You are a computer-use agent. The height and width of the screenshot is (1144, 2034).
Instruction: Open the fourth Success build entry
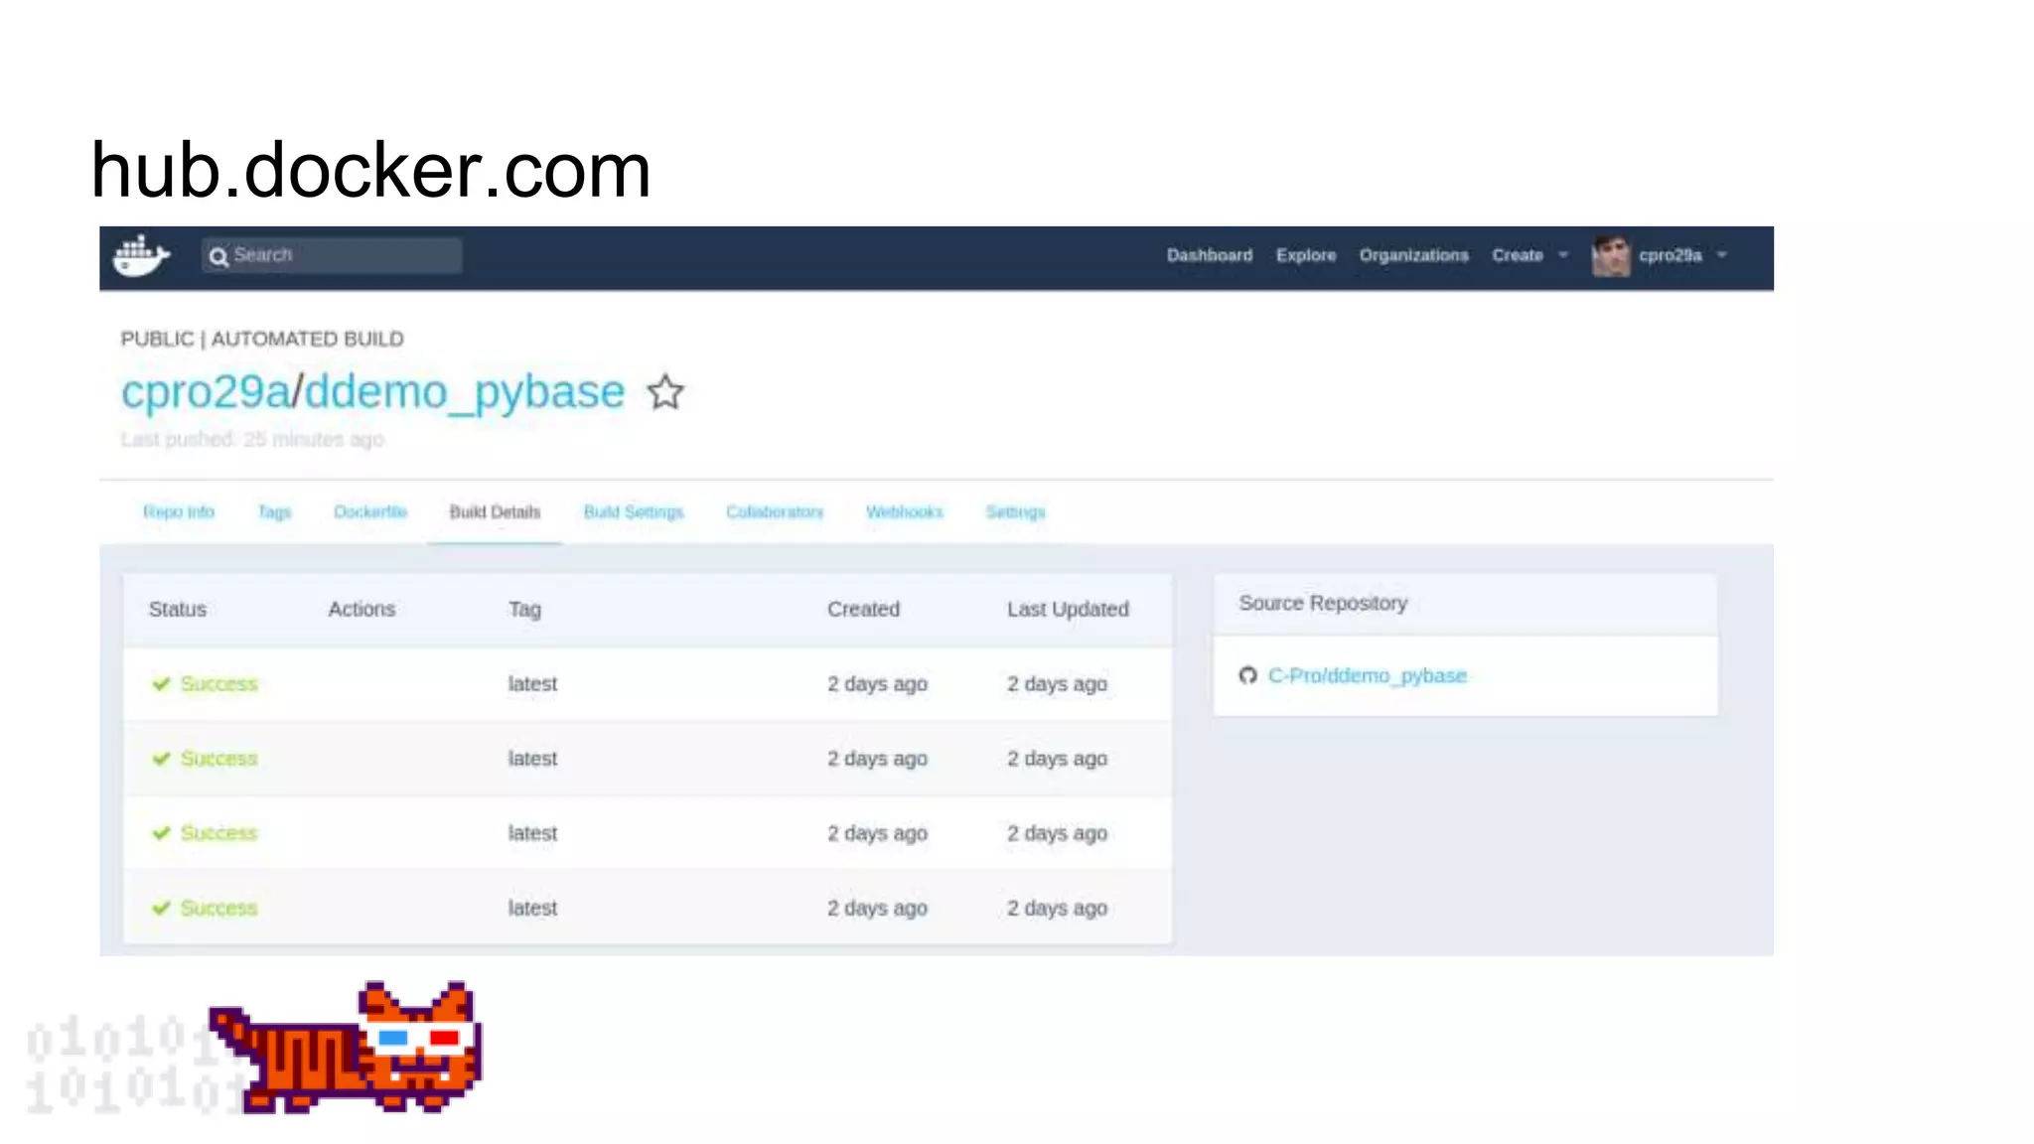tap(218, 908)
